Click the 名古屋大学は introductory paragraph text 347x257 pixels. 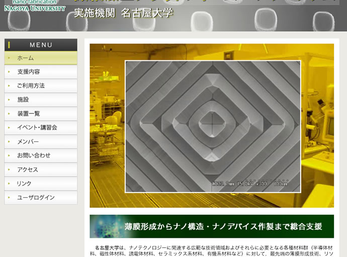(211, 250)
